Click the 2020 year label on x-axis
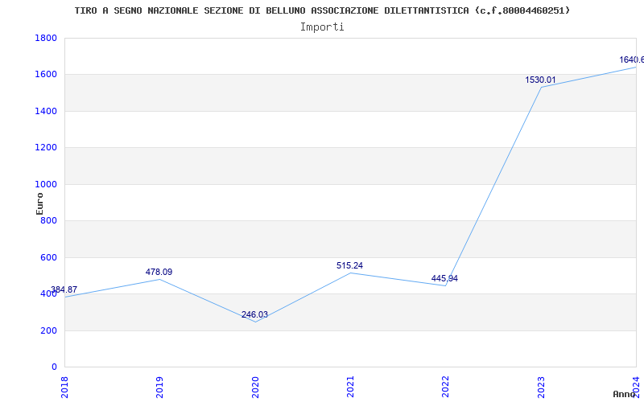The width and height of the screenshot is (644, 402). tap(255, 386)
